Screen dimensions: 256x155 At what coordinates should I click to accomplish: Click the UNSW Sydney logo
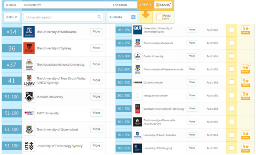pyautogui.click(x=29, y=81)
